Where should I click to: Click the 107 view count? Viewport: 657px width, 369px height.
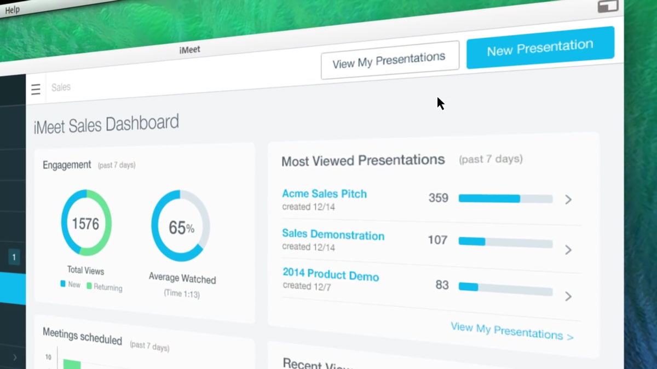pos(437,240)
